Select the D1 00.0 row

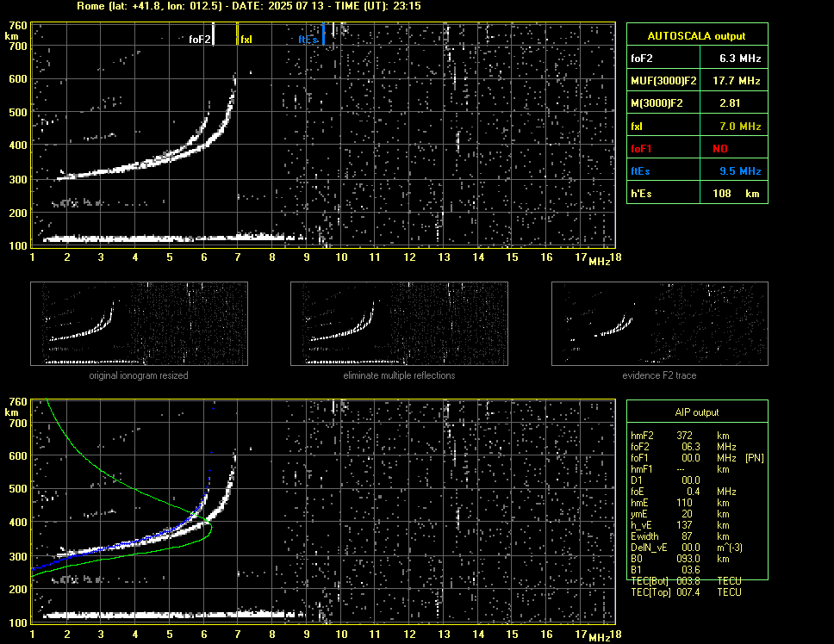(665, 480)
